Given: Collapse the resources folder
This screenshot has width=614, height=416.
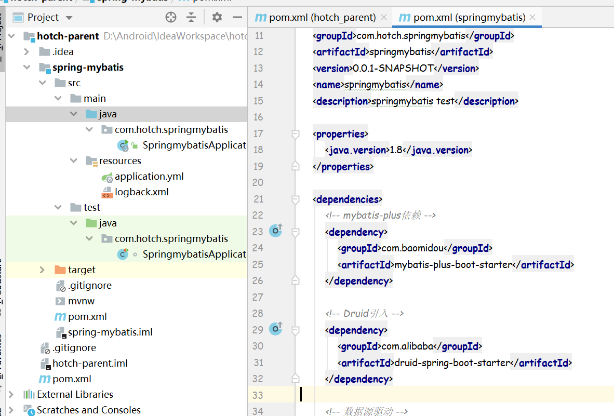Looking at the screenshot, I should click(74, 161).
